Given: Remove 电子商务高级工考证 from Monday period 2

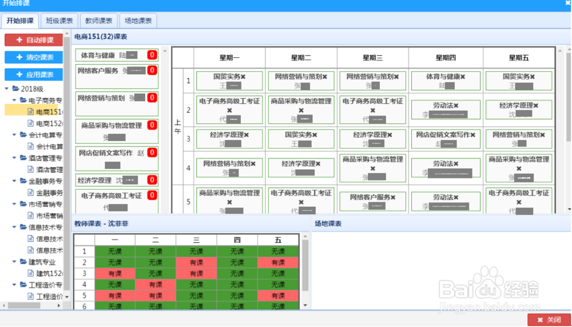Looking at the screenshot, I should 229,110.
